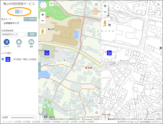
Task: Click the pan compass control
Action: 43,5
